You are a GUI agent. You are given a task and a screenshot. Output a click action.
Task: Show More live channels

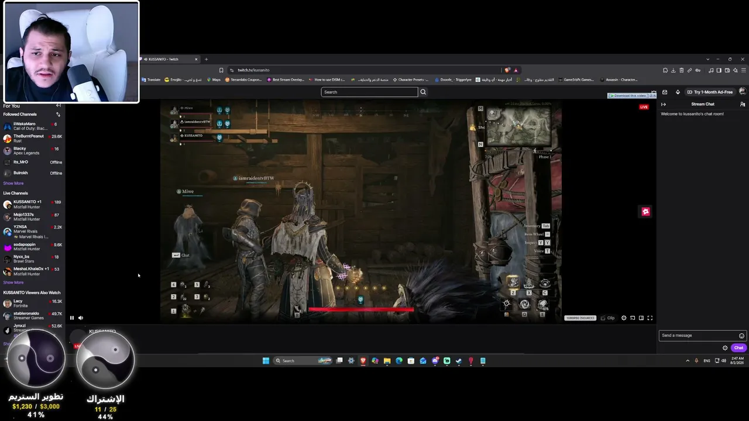pyautogui.click(x=13, y=282)
